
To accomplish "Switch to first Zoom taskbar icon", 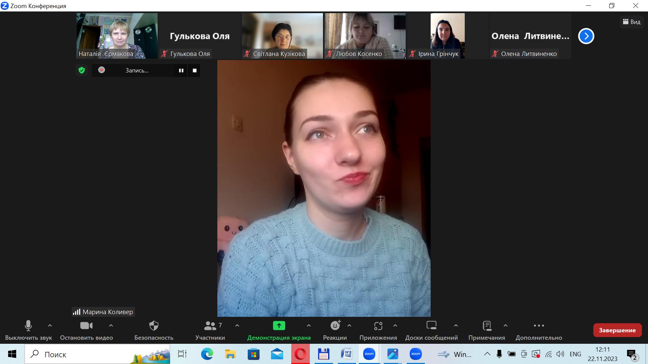I will click(369, 354).
